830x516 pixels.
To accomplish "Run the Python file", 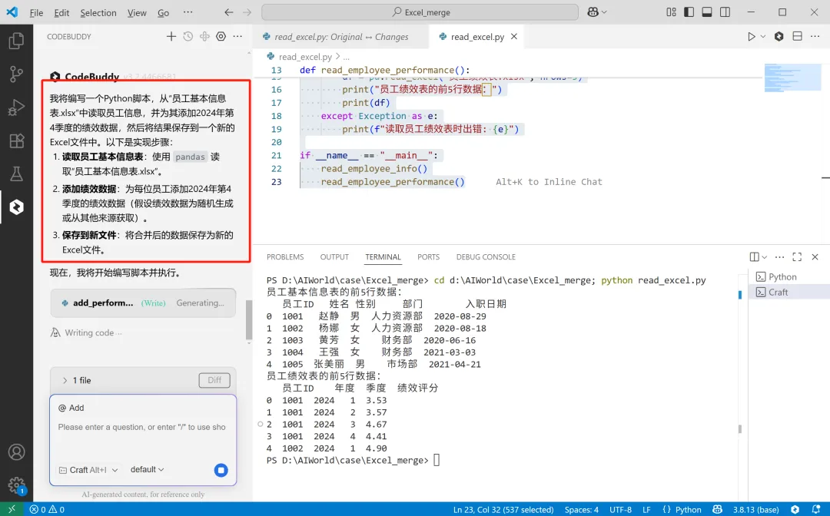I will coord(751,37).
